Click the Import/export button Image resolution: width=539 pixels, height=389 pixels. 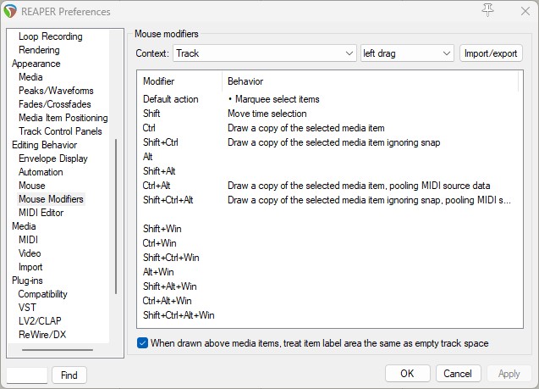(491, 53)
